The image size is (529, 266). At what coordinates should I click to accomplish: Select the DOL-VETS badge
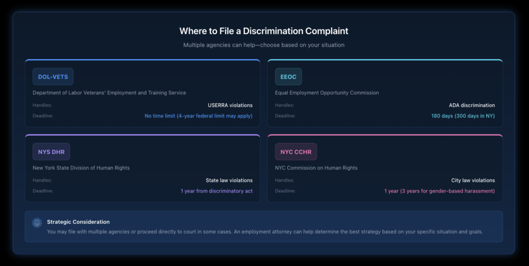(53, 76)
